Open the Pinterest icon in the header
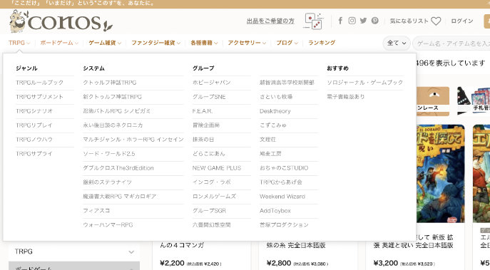The width and height of the screenshot is (490, 270). coord(375,21)
